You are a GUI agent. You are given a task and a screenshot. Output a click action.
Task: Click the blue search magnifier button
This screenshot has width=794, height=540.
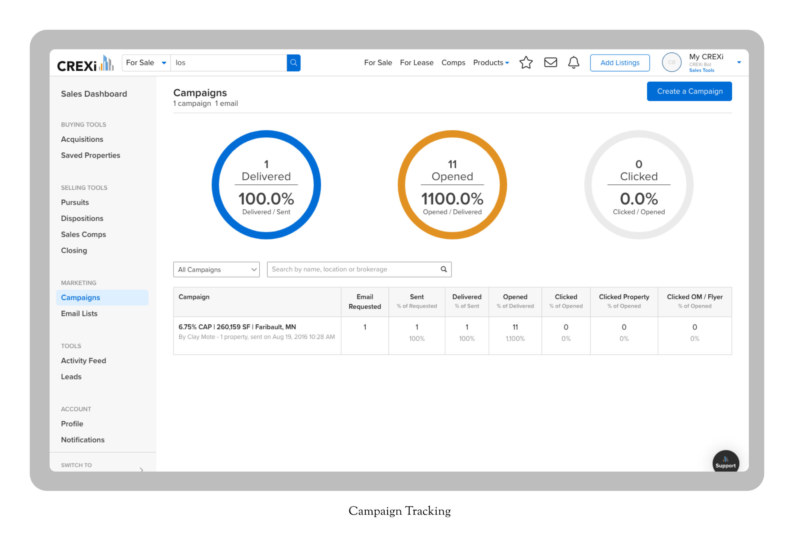pyautogui.click(x=293, y=63)
